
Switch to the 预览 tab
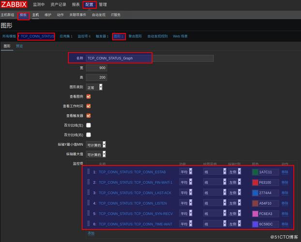19,46
